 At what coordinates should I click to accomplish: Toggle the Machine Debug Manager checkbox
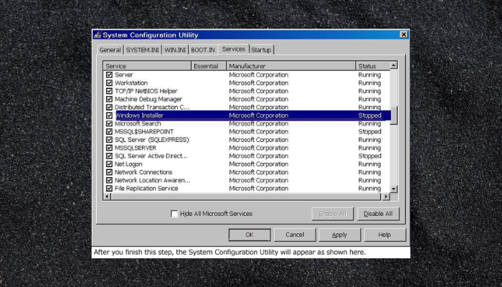click(x=109, y=99)
